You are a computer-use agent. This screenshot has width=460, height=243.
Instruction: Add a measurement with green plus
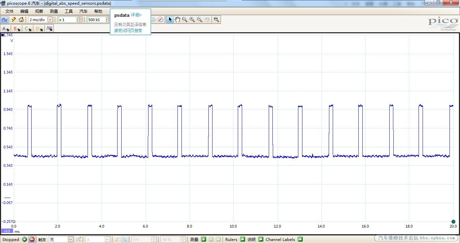point(203,239)
